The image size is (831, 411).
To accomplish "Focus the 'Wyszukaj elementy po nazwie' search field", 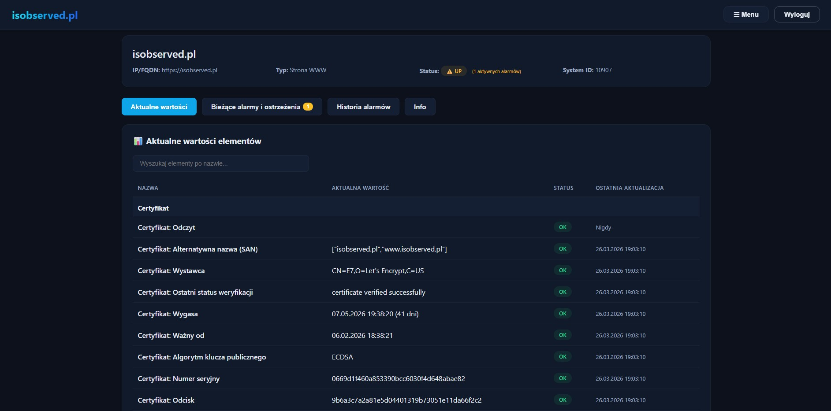I will (220, 163).
